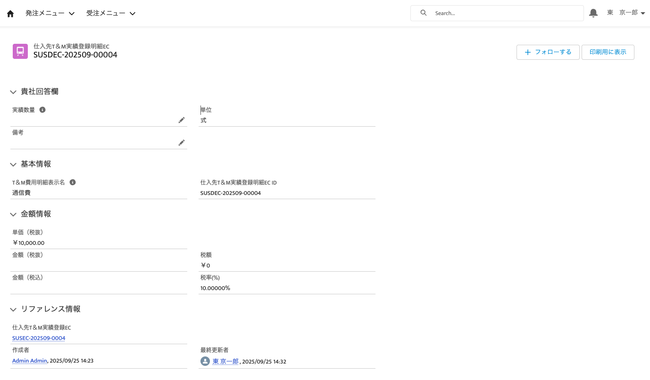Image resolution: width=650 pixels, height=380 pixels.
Task: Collapse リファレンス情報 section
Action: click(x=13, y=309)
